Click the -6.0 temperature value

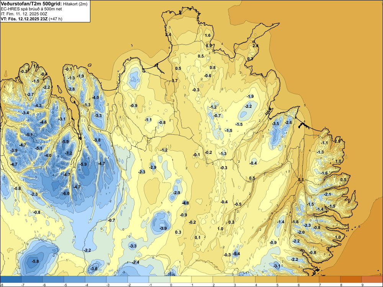tap(65, 193)
